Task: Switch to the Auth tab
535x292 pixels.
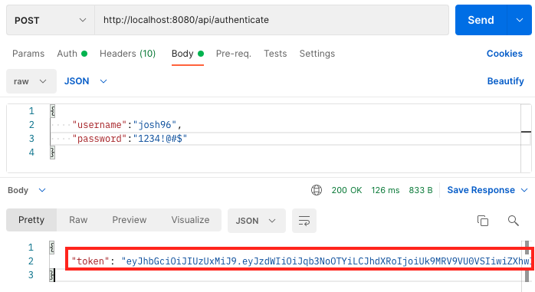Action: (72, 54)
